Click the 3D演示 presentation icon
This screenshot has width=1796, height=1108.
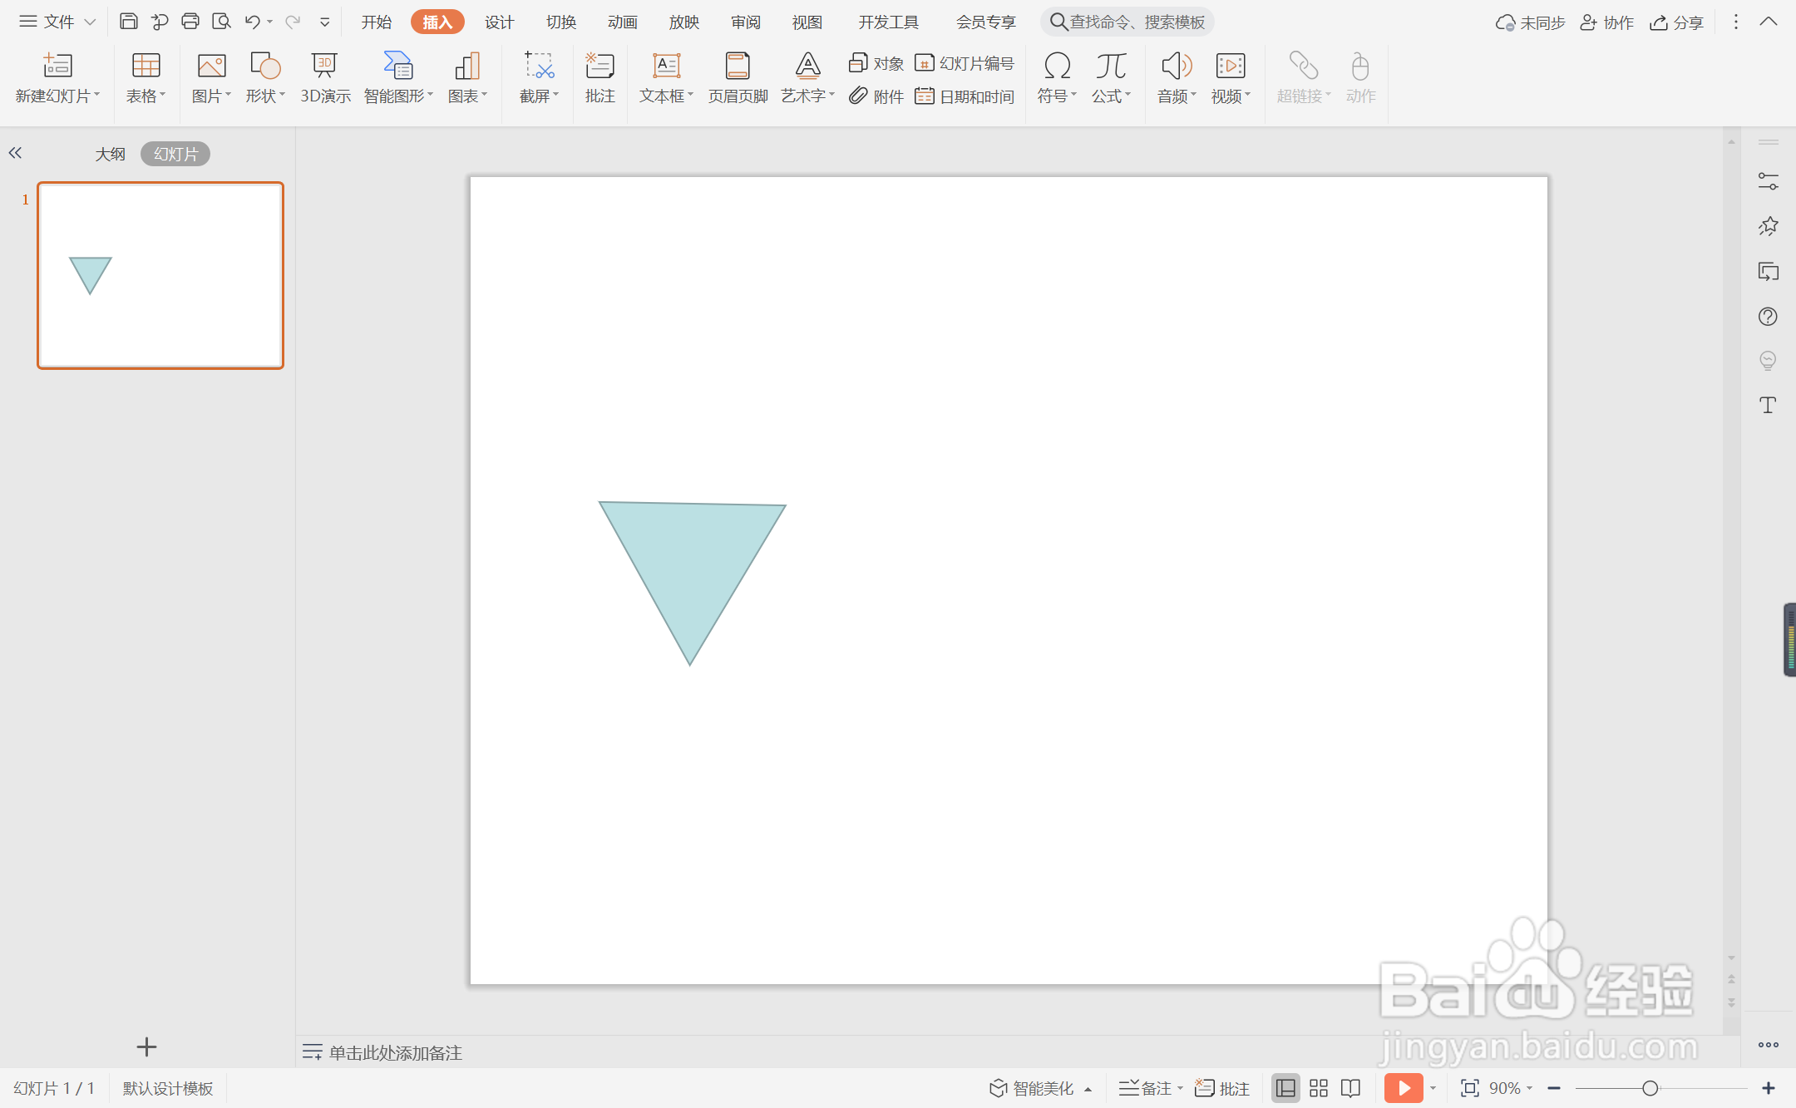[x=324, y=66]
